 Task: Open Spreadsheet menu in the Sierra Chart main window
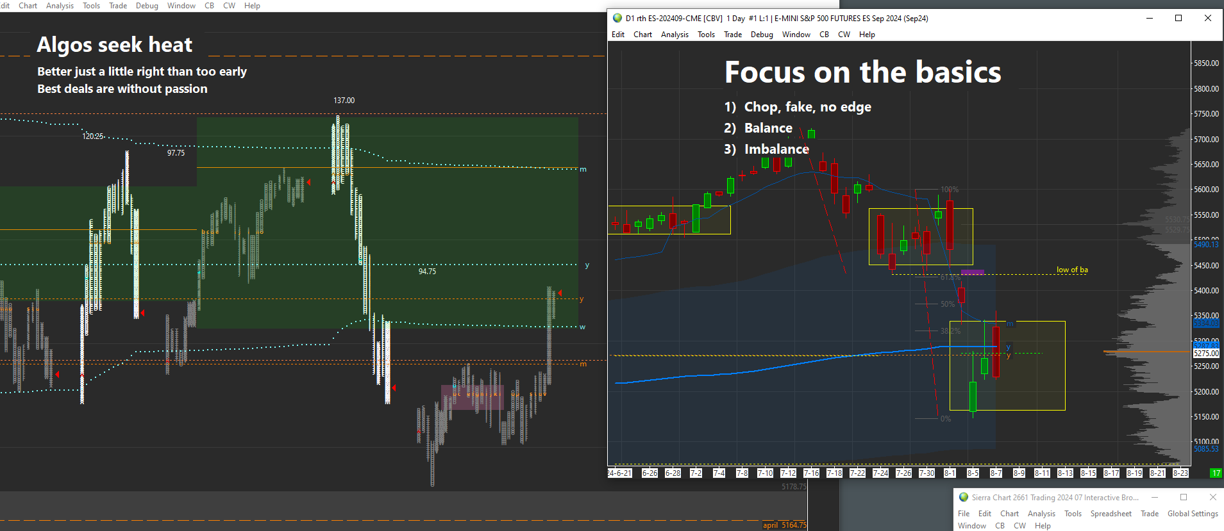click(x=1111, y=514)
